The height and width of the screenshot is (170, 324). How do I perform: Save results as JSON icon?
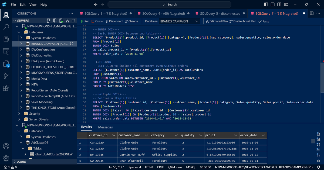point(318,144)
